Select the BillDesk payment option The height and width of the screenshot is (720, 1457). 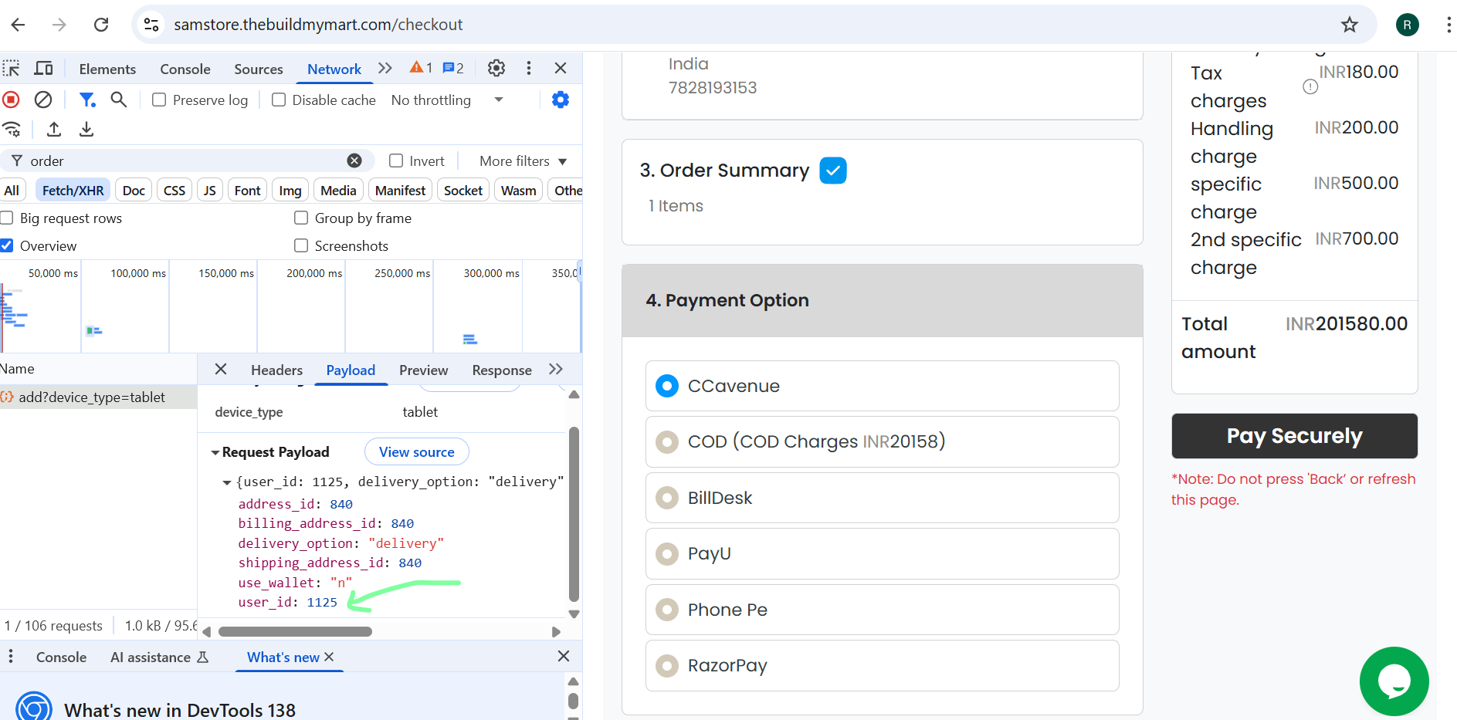tap(883, 498)
